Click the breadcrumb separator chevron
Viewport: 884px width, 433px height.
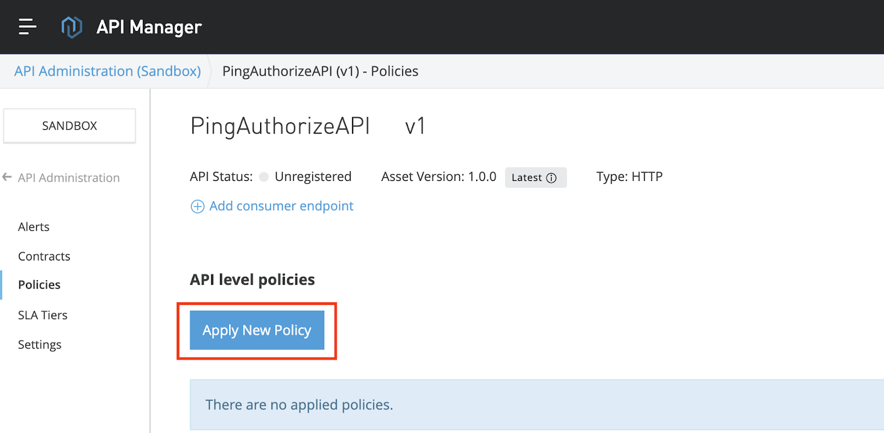click(212, 70)
